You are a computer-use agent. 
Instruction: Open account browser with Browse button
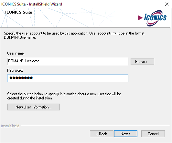pyautogui.click(x=142, y=62)
